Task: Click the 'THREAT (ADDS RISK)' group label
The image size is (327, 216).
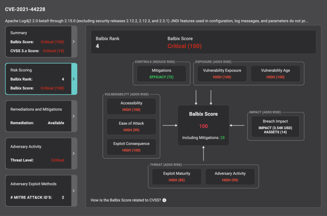Action: tap(166, 165)
